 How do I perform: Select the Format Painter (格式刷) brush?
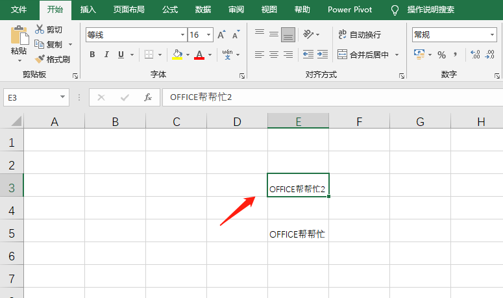(x=40, y=59)
